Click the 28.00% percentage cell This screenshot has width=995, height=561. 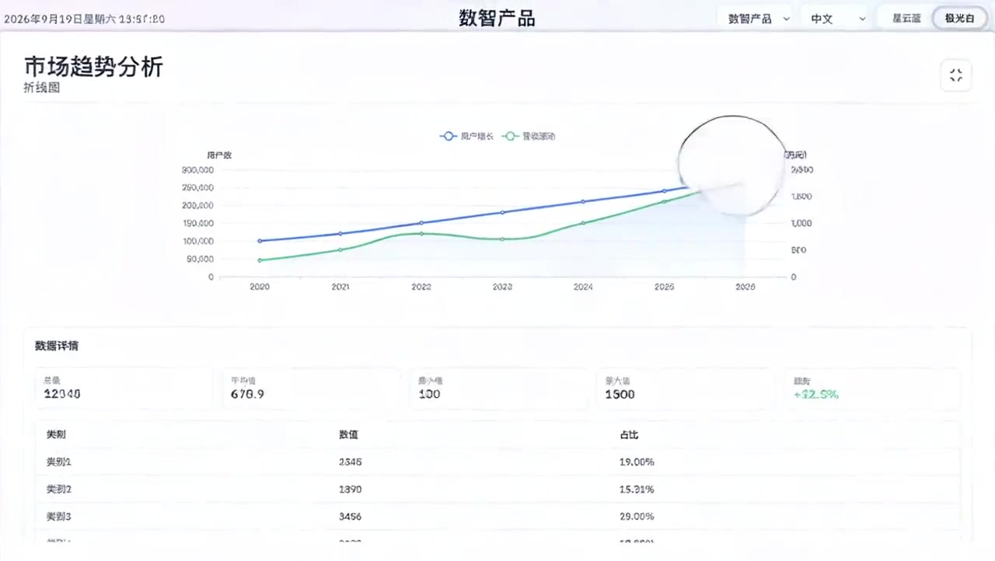pos(637,517)
